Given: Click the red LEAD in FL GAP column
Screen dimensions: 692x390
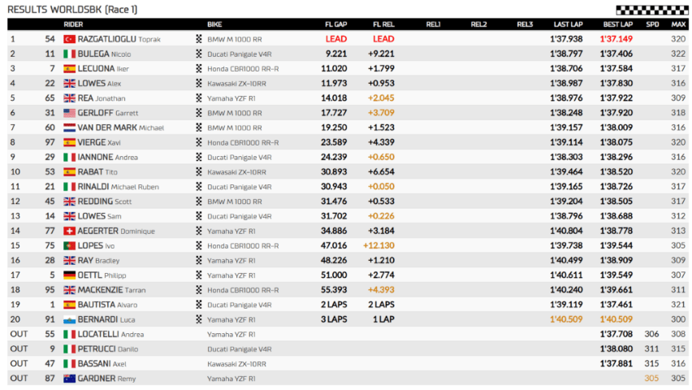Looking at the screenshot, I should pyautogui.click(x=336, y=39).
